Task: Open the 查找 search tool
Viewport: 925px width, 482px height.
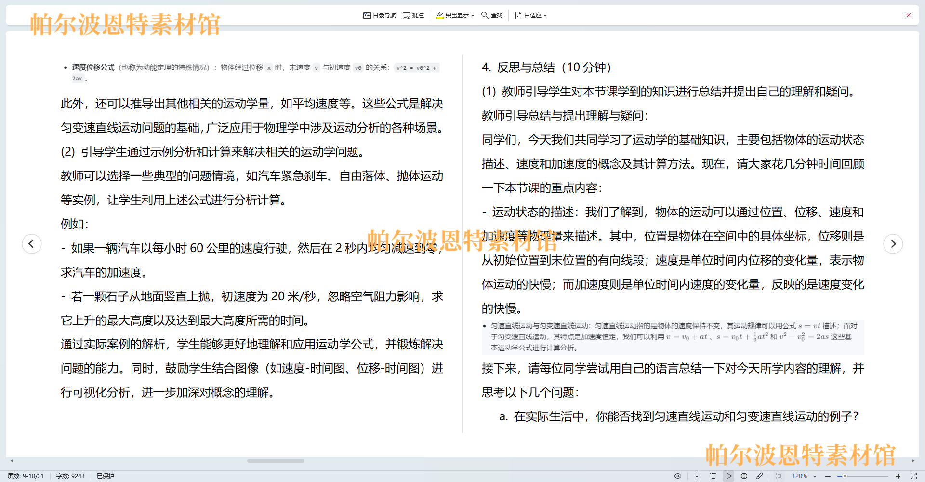Action: tap(492, 15)
